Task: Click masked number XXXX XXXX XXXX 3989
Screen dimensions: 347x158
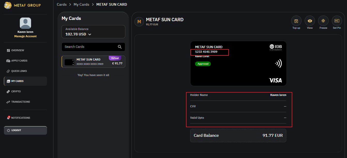Action: coord(90,64)
